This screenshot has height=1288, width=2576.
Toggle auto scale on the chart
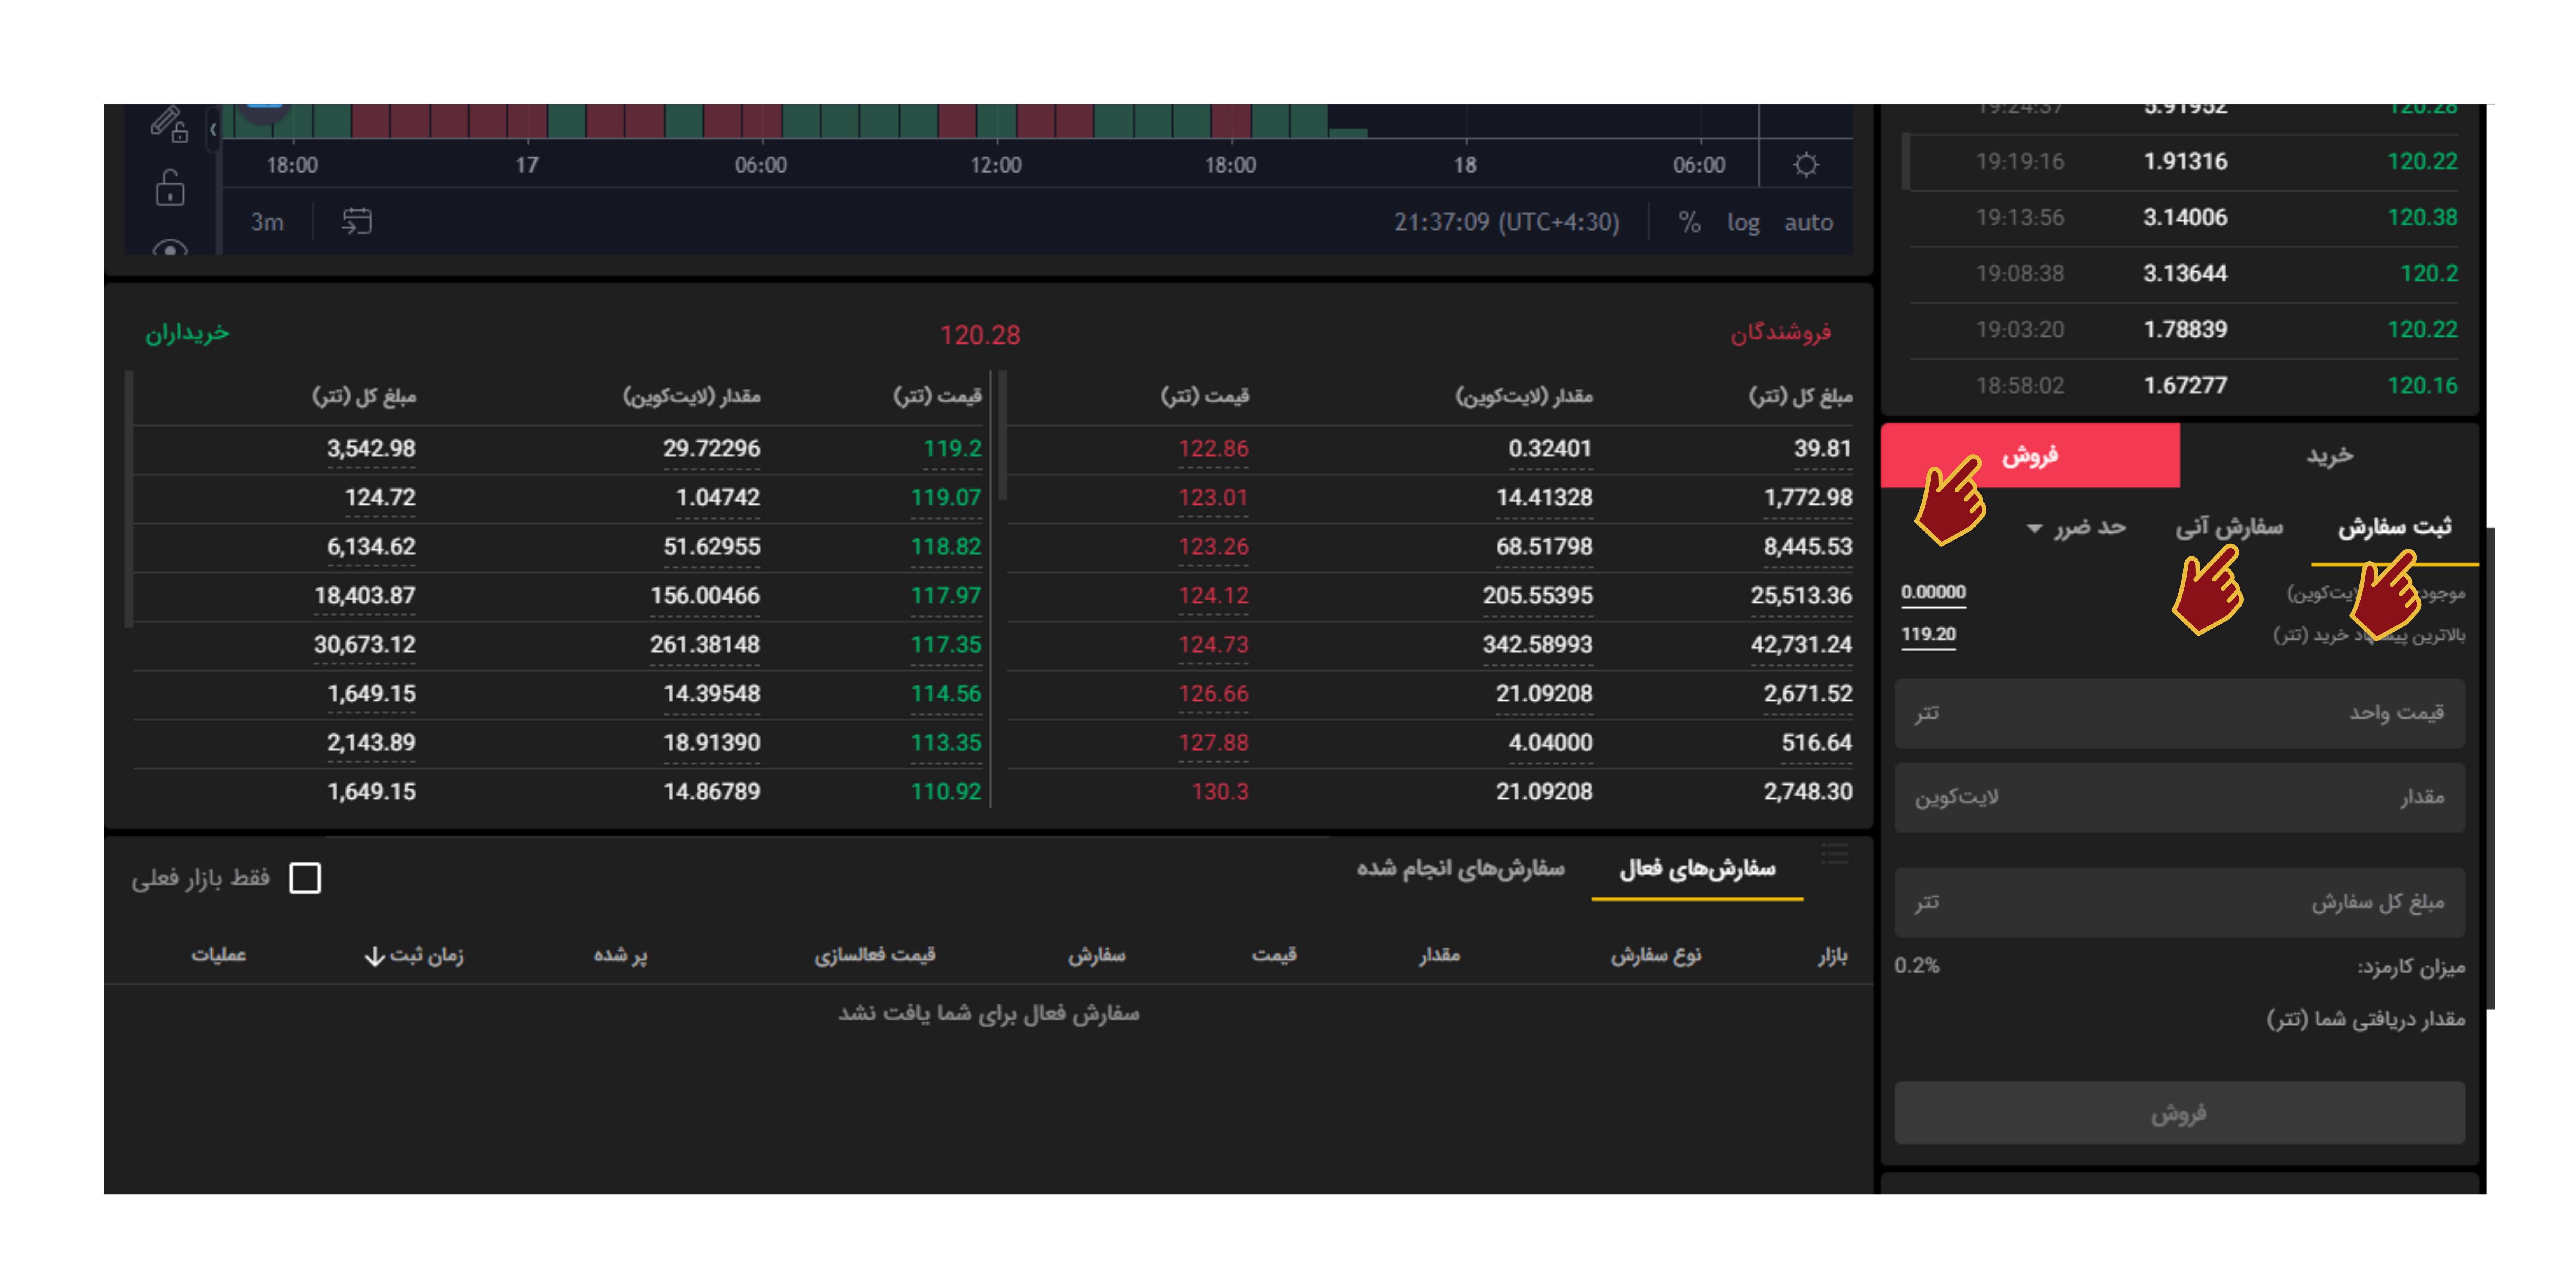click(1809, 222)
